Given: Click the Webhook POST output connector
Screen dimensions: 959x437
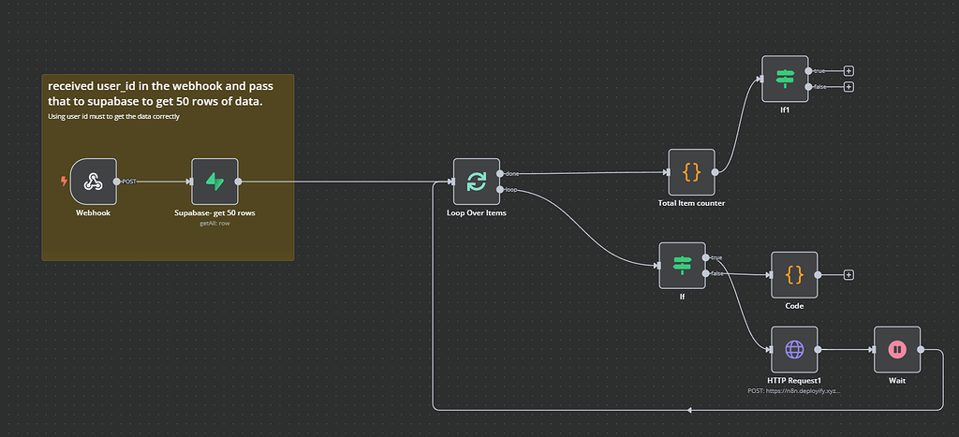Looking at the screenshot, I should click(x=117, y=182).
